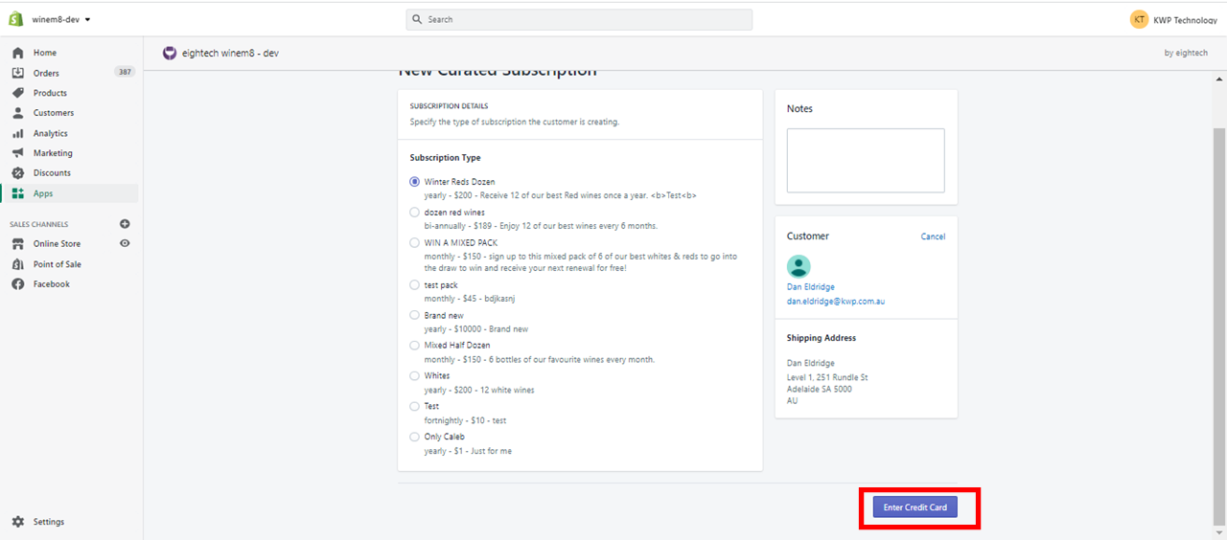Open the winem8-dev store switcher dropdown
Screen dimensions: 1227x540
click(61, 19)
